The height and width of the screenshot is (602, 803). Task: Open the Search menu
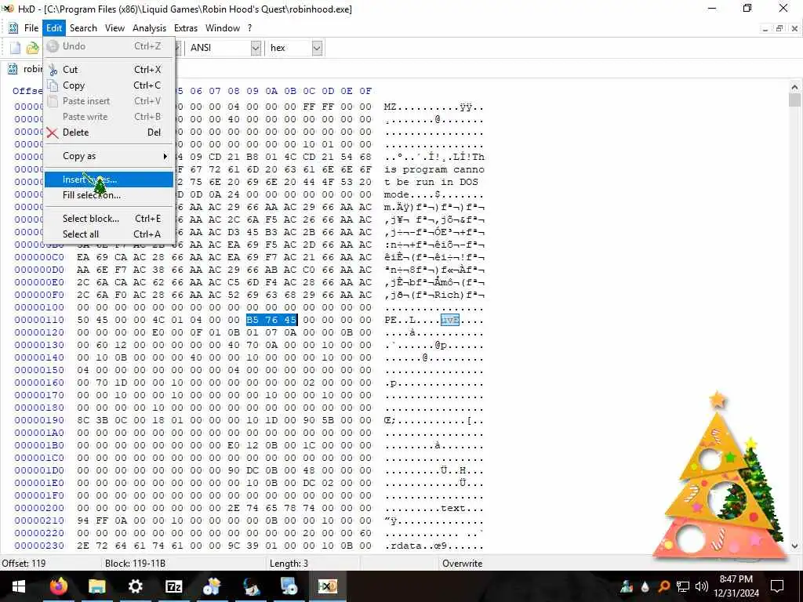point(83,28)
